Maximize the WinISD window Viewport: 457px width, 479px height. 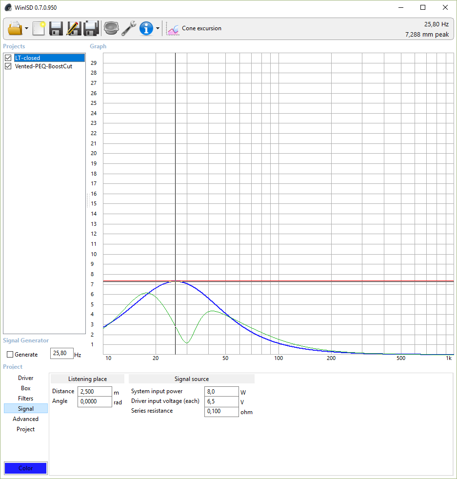423,7
